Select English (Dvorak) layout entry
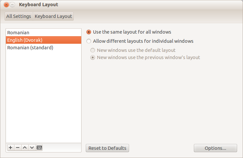The image size is (243, 158). click(x=25, y=40)
